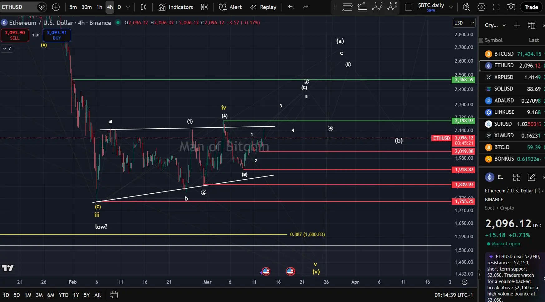
Task: Switch to the 30m timeframe
Action: pyautogui.click(x=86, y=7)
